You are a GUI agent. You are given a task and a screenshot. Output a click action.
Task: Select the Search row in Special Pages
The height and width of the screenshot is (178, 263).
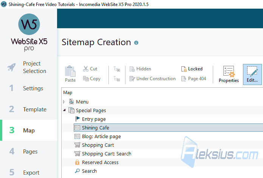click(162, 171)
